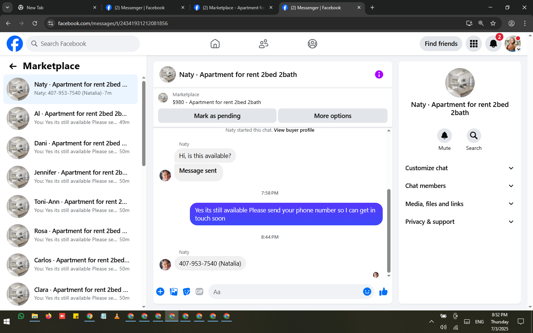This screenshot has width=533, height=333.
Task: Open Chrome tab search dropdown arrow
Action: 7,7
